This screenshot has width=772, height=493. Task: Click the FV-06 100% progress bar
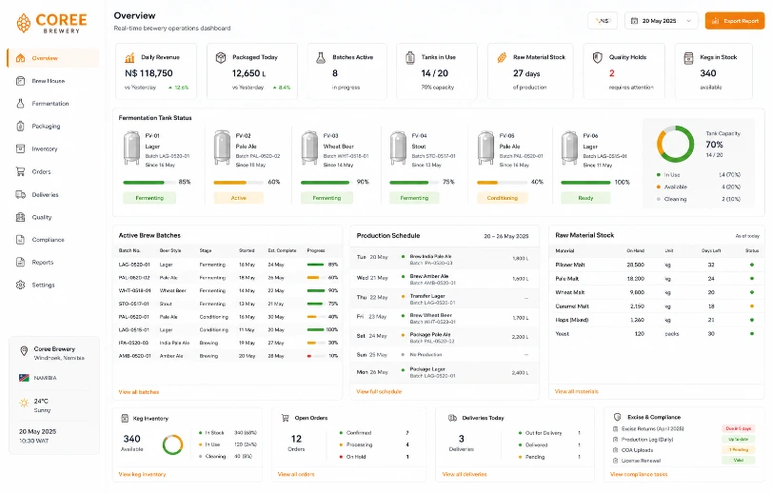585,183
